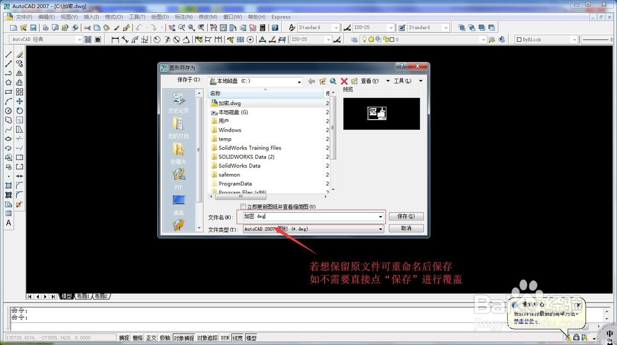
Task: Open the Views (查看) menu in dialog
Action: coord(375,81)
